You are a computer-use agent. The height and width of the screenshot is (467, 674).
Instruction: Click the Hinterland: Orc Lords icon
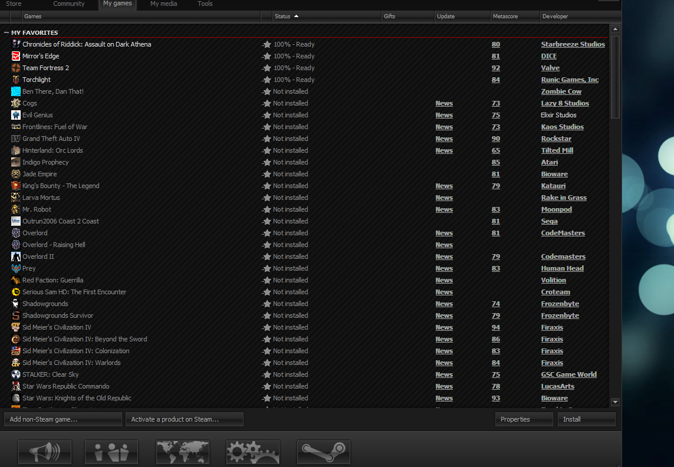pos(16,150)
